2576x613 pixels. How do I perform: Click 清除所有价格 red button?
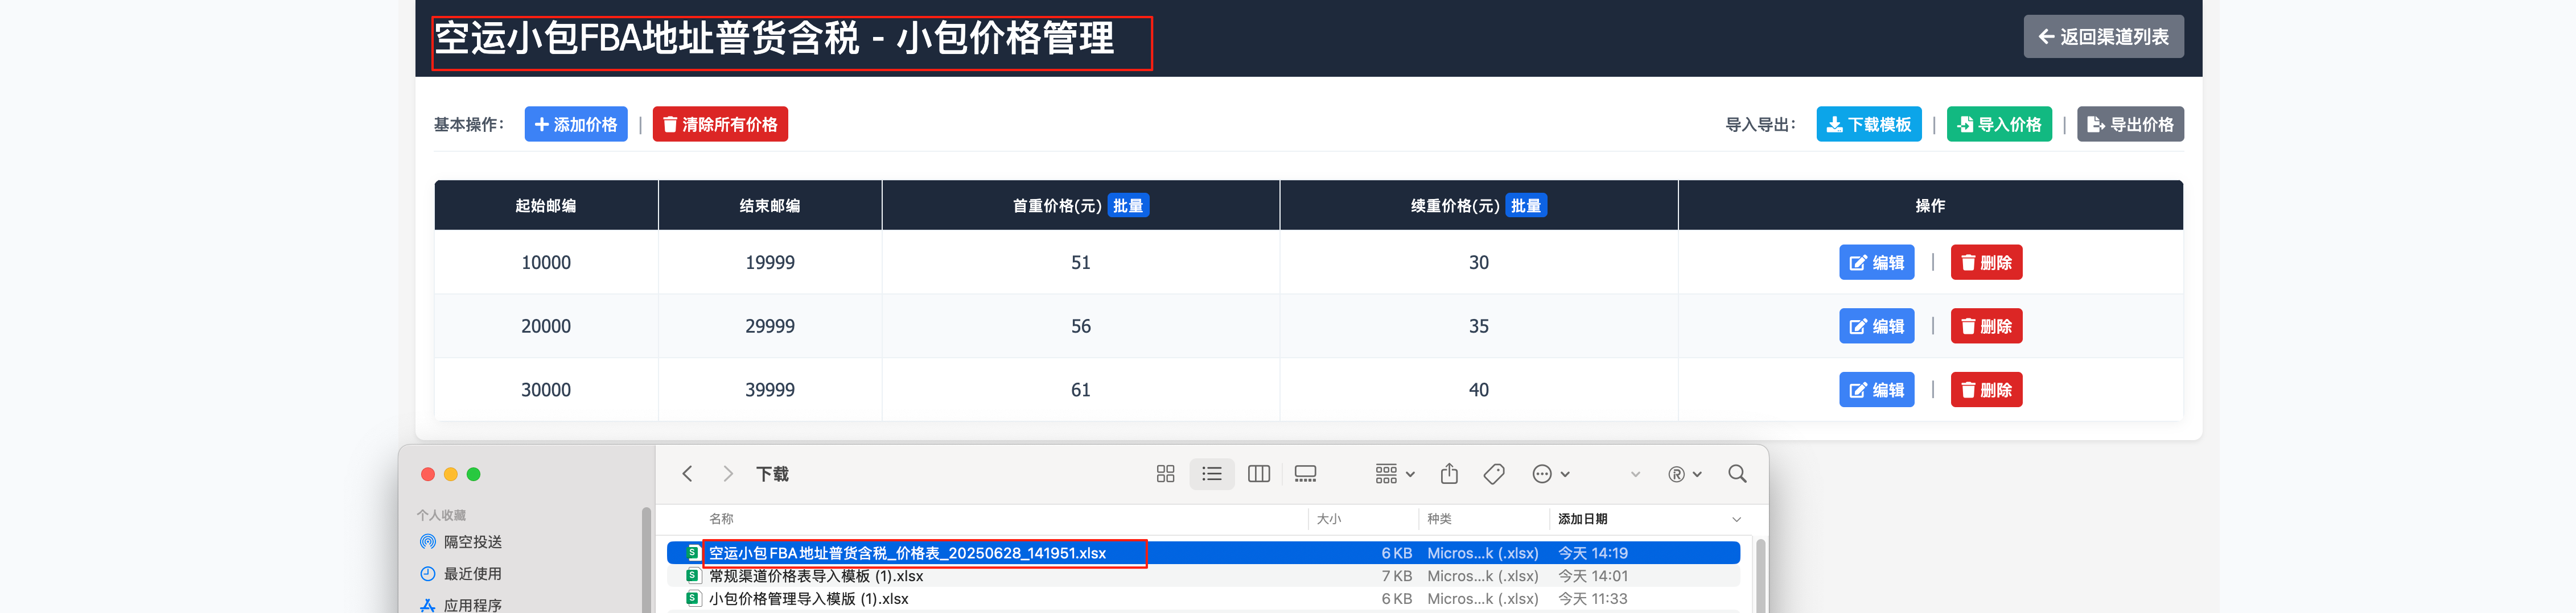[x=720, y=124]
